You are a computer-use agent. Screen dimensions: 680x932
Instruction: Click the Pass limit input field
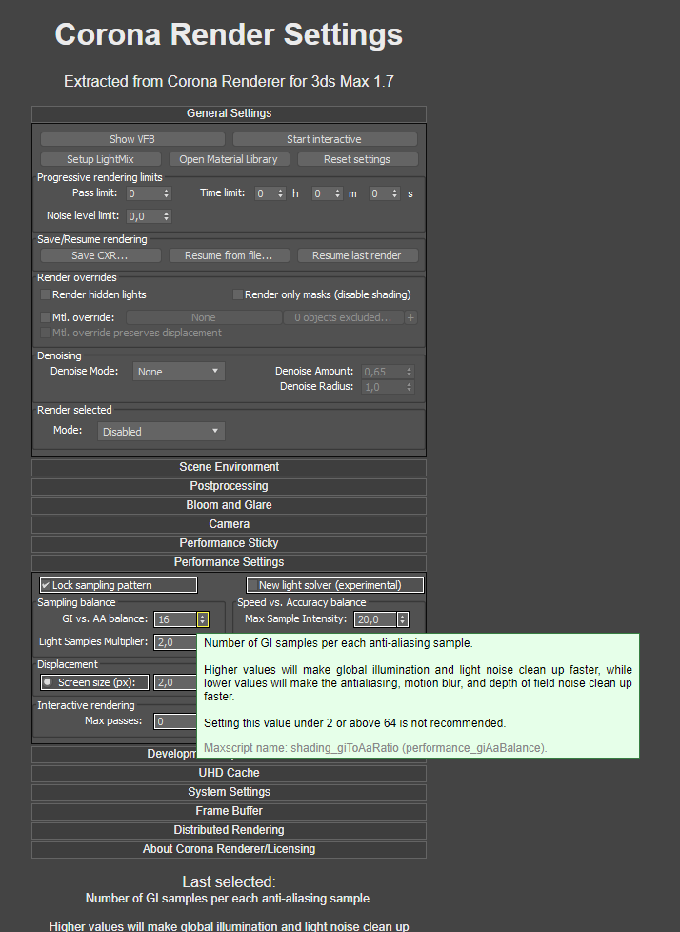pyautogui.click(x=145, y=193)
